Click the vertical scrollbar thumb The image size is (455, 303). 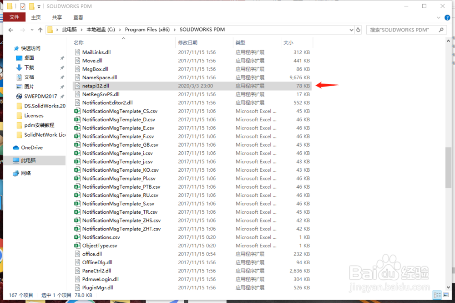click(x=448, y=168)
